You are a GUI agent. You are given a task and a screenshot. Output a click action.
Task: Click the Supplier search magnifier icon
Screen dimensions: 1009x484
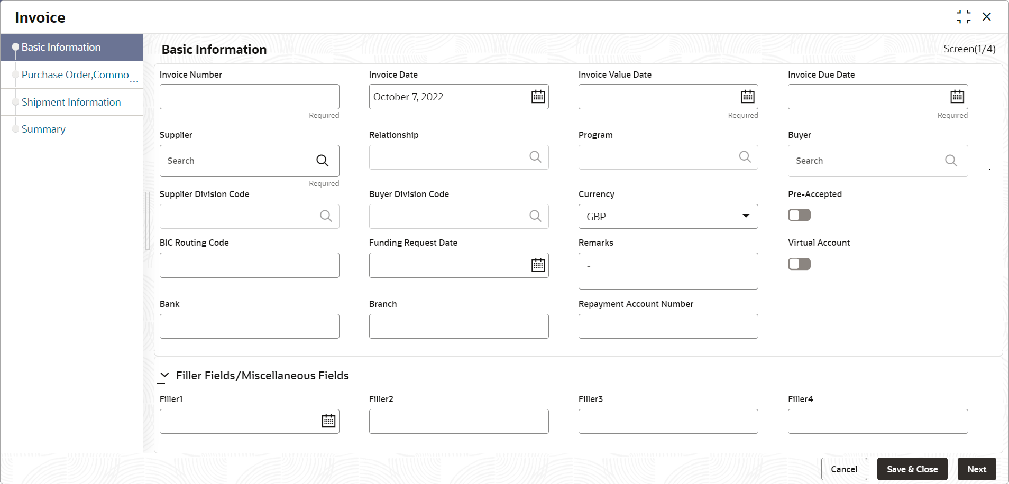click(x=322, y=161)
